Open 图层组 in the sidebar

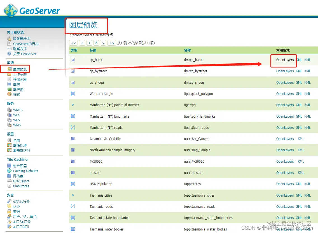18,90
